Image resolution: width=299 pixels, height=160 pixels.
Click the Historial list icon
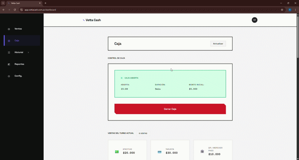(9, 53)
